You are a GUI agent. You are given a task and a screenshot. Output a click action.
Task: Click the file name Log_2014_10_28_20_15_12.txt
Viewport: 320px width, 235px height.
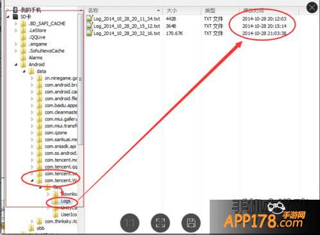(126, 26)
